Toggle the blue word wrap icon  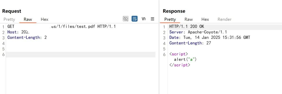134,19
